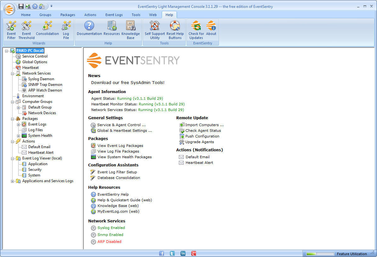Switch to the Actions ribbon tab
Image resolution: width=377 pixels, height=257 pixels.
(90, 15)
